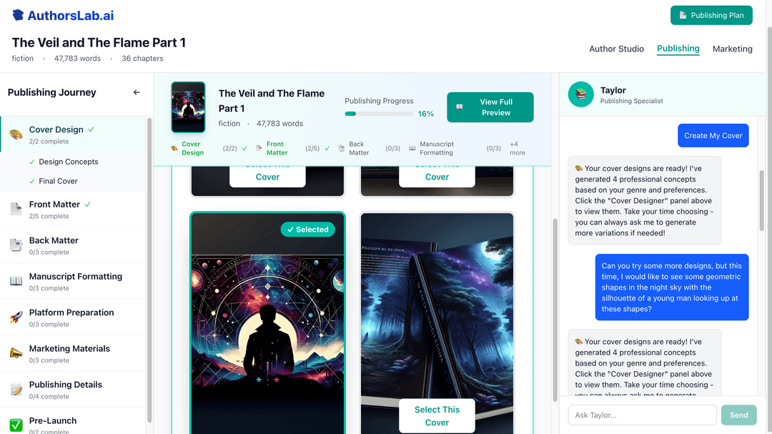Click the Manuscript Formatting book icon
Image resolution: width=772 pixels, height=434 pixels.
click(x=16, y=281)
